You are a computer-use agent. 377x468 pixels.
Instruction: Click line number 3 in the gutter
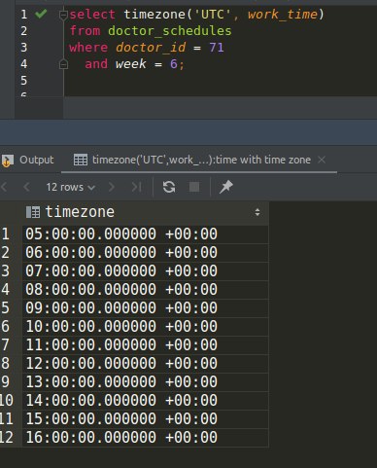[x=23, y=48]
